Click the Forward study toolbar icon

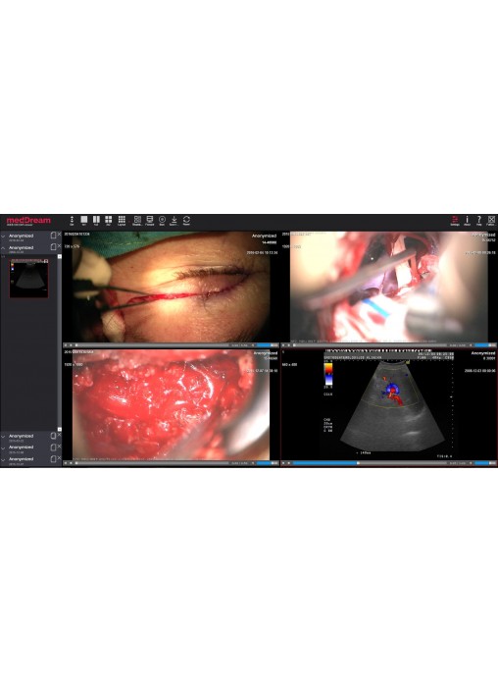[150, 220]
